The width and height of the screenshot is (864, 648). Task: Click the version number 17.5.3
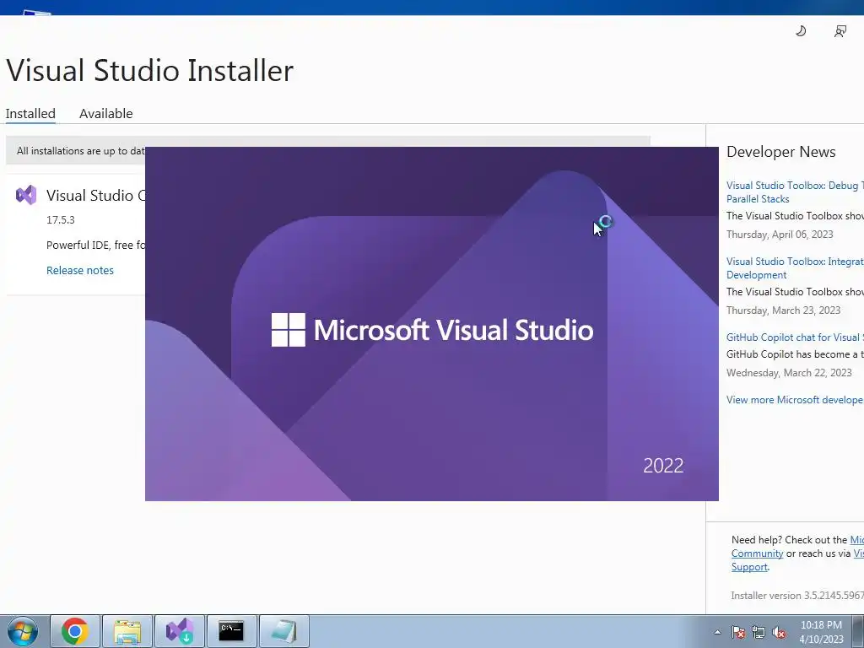point(61,220)
